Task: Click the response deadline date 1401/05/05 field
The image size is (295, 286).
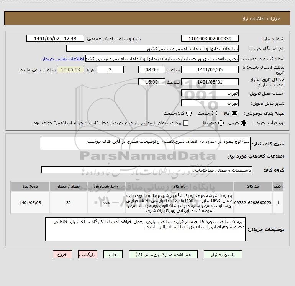Action: coord(210,69)
